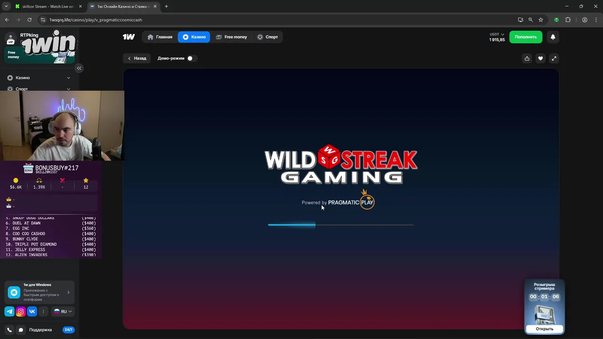Image resolution: width=603 pixels, height=339 pixels.
Task: Switch to the 1w Онлайн Казино tab
Action: pyautogui.click(x=123, y=7)
